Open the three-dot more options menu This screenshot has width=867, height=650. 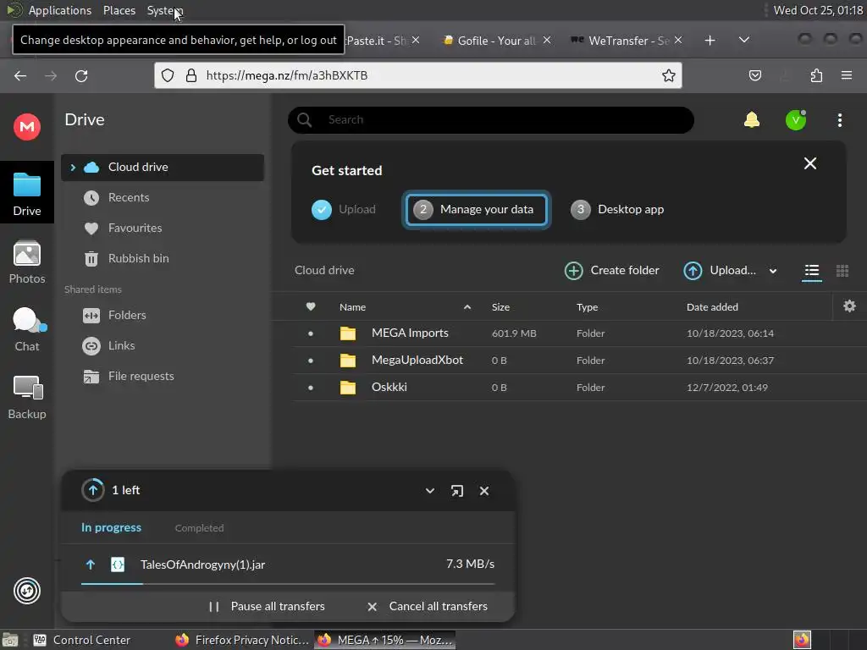[839, 120]
